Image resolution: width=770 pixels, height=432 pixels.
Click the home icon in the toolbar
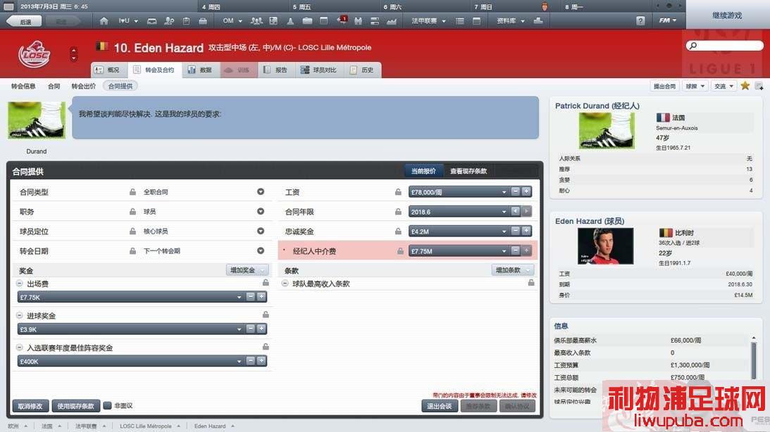click(104, 21)
